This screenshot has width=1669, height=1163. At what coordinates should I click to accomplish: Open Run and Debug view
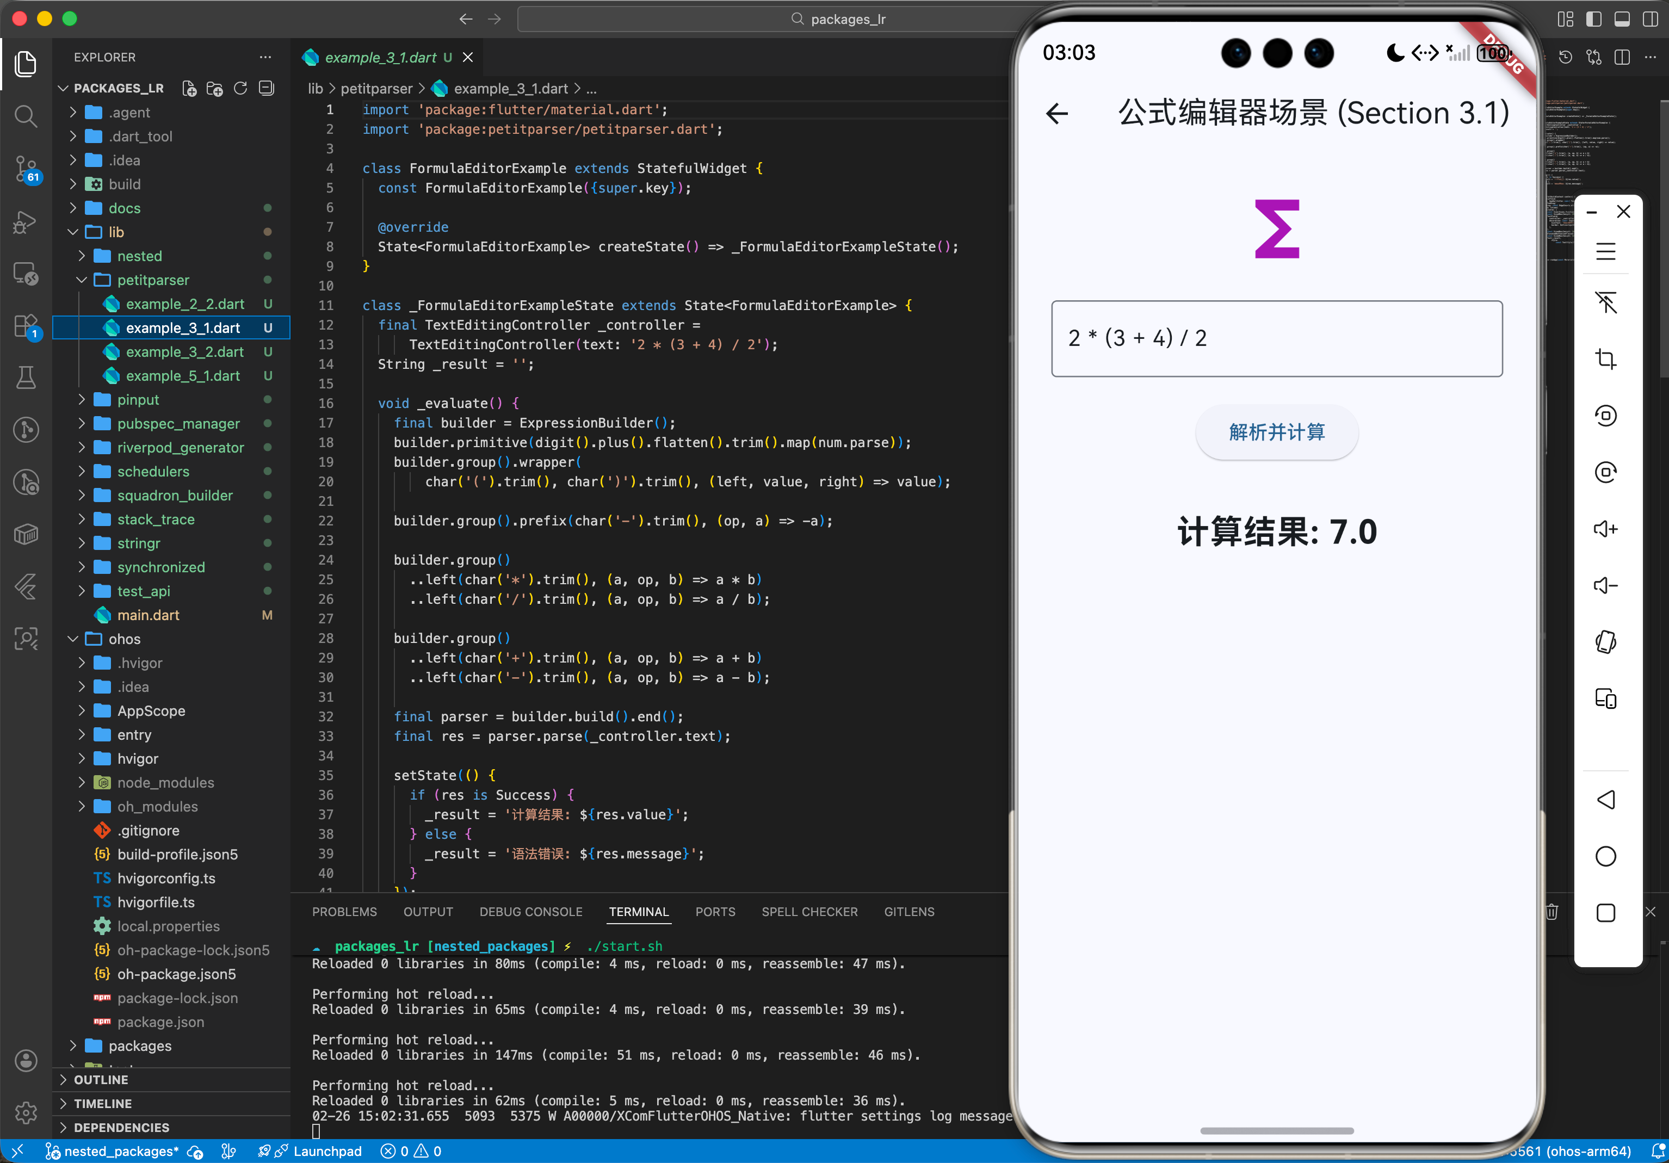(x=26, y=222)
